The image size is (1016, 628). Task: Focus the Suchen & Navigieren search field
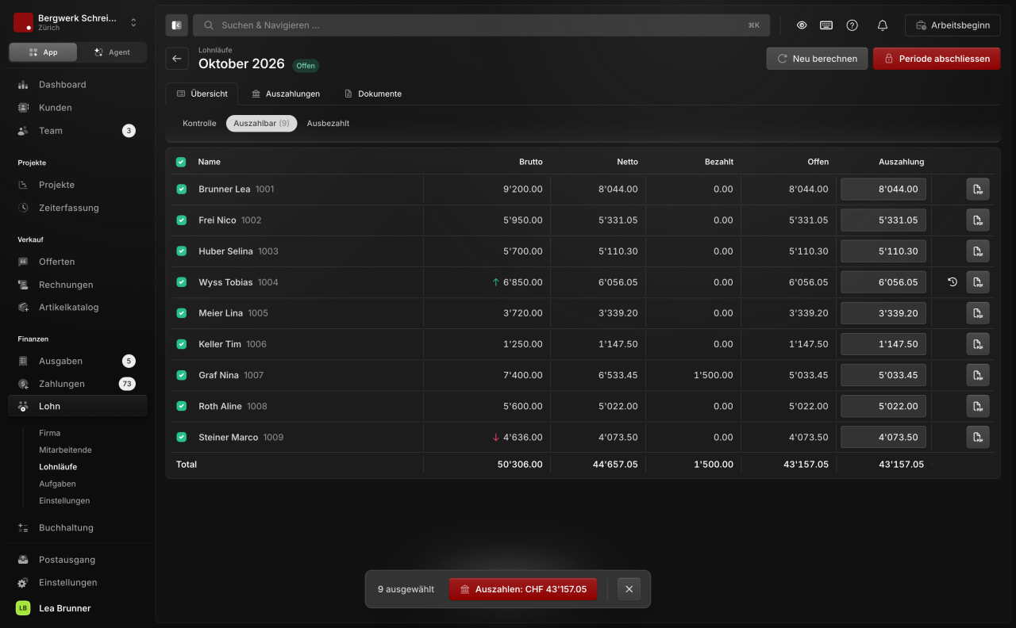pos(481,25)
